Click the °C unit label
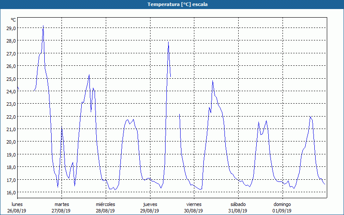Screen dimensions: 344x215 coord(13,20)
